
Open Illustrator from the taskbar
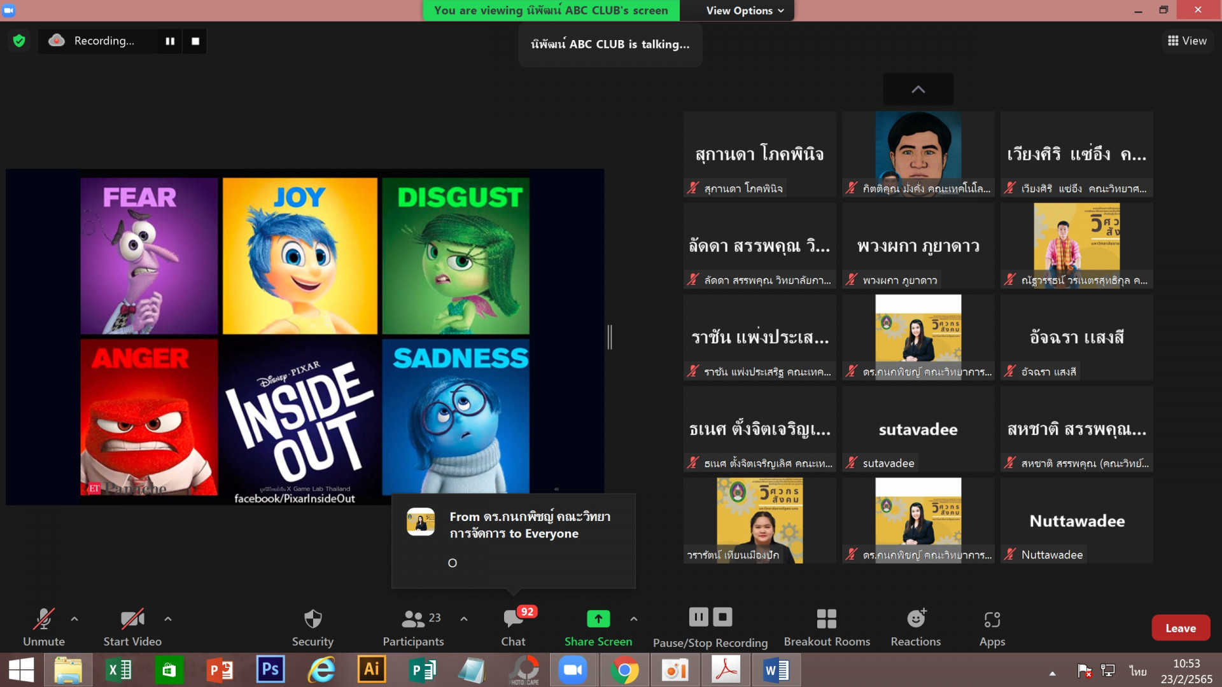pyautogui.click(x=372, y=670)
